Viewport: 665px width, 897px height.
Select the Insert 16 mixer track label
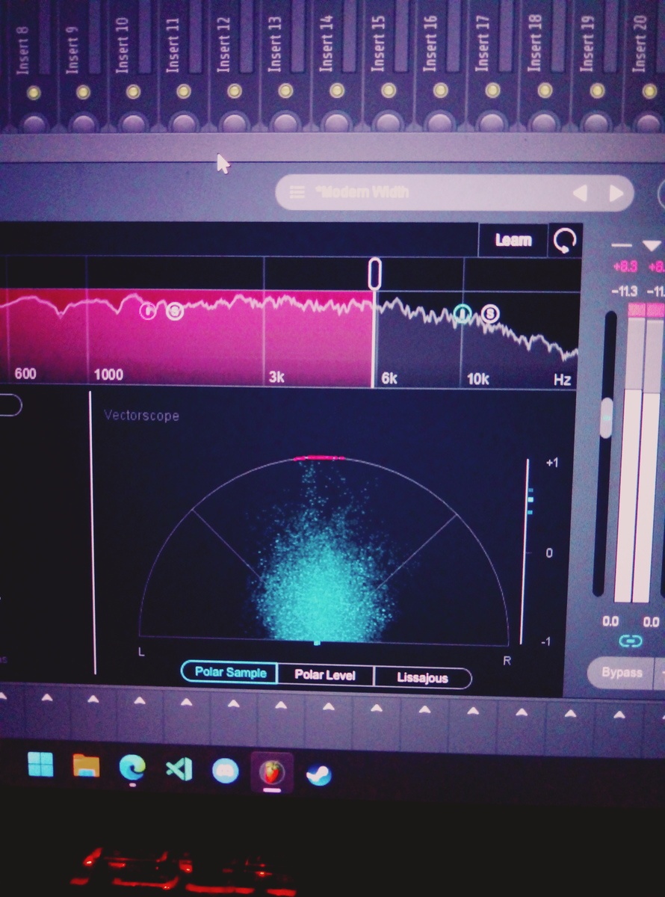coord(430,43)
